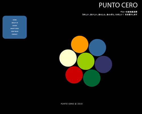The image size is (142, 114).
Task: Open the CONTACT page link
Action: (x=14, y=34)
